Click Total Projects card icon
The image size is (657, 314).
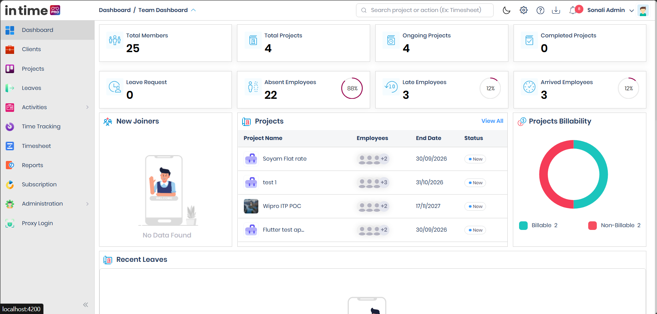click(x=253, y=40)
